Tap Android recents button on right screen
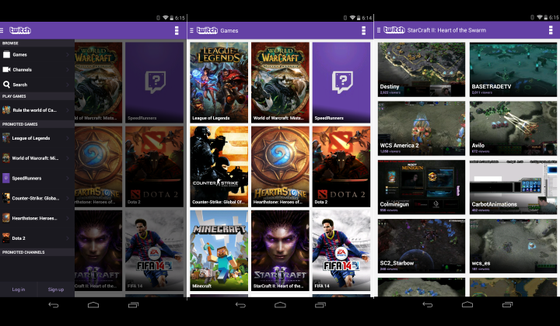The width and height of the screenshot is (560, 326). [507, 304]
